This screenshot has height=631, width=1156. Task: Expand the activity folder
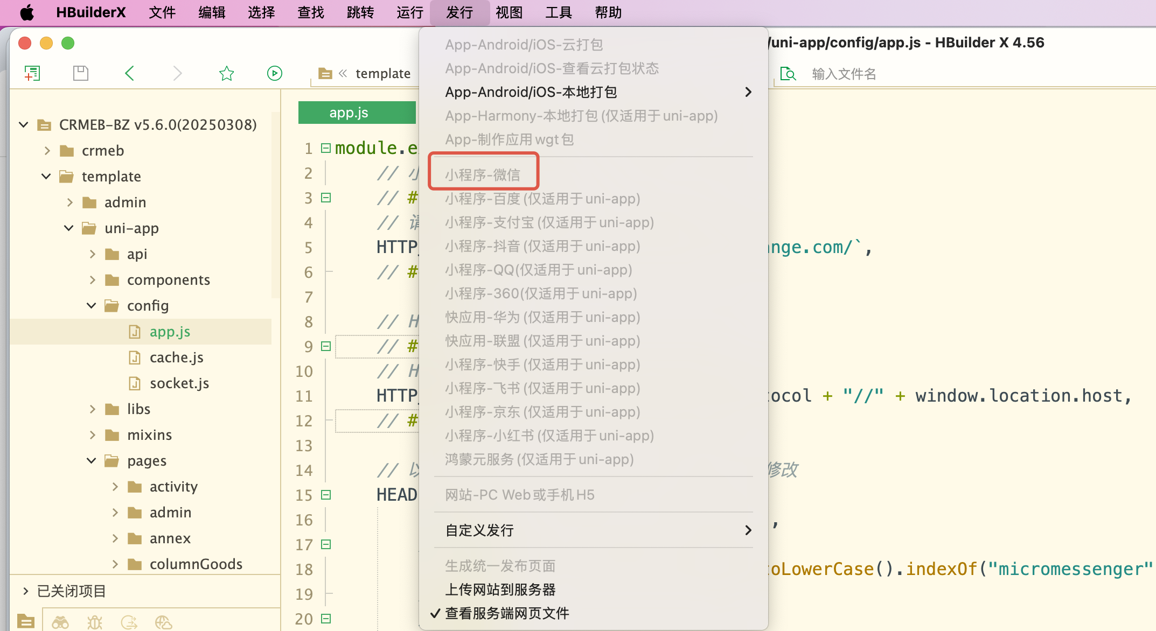(115, 487)
